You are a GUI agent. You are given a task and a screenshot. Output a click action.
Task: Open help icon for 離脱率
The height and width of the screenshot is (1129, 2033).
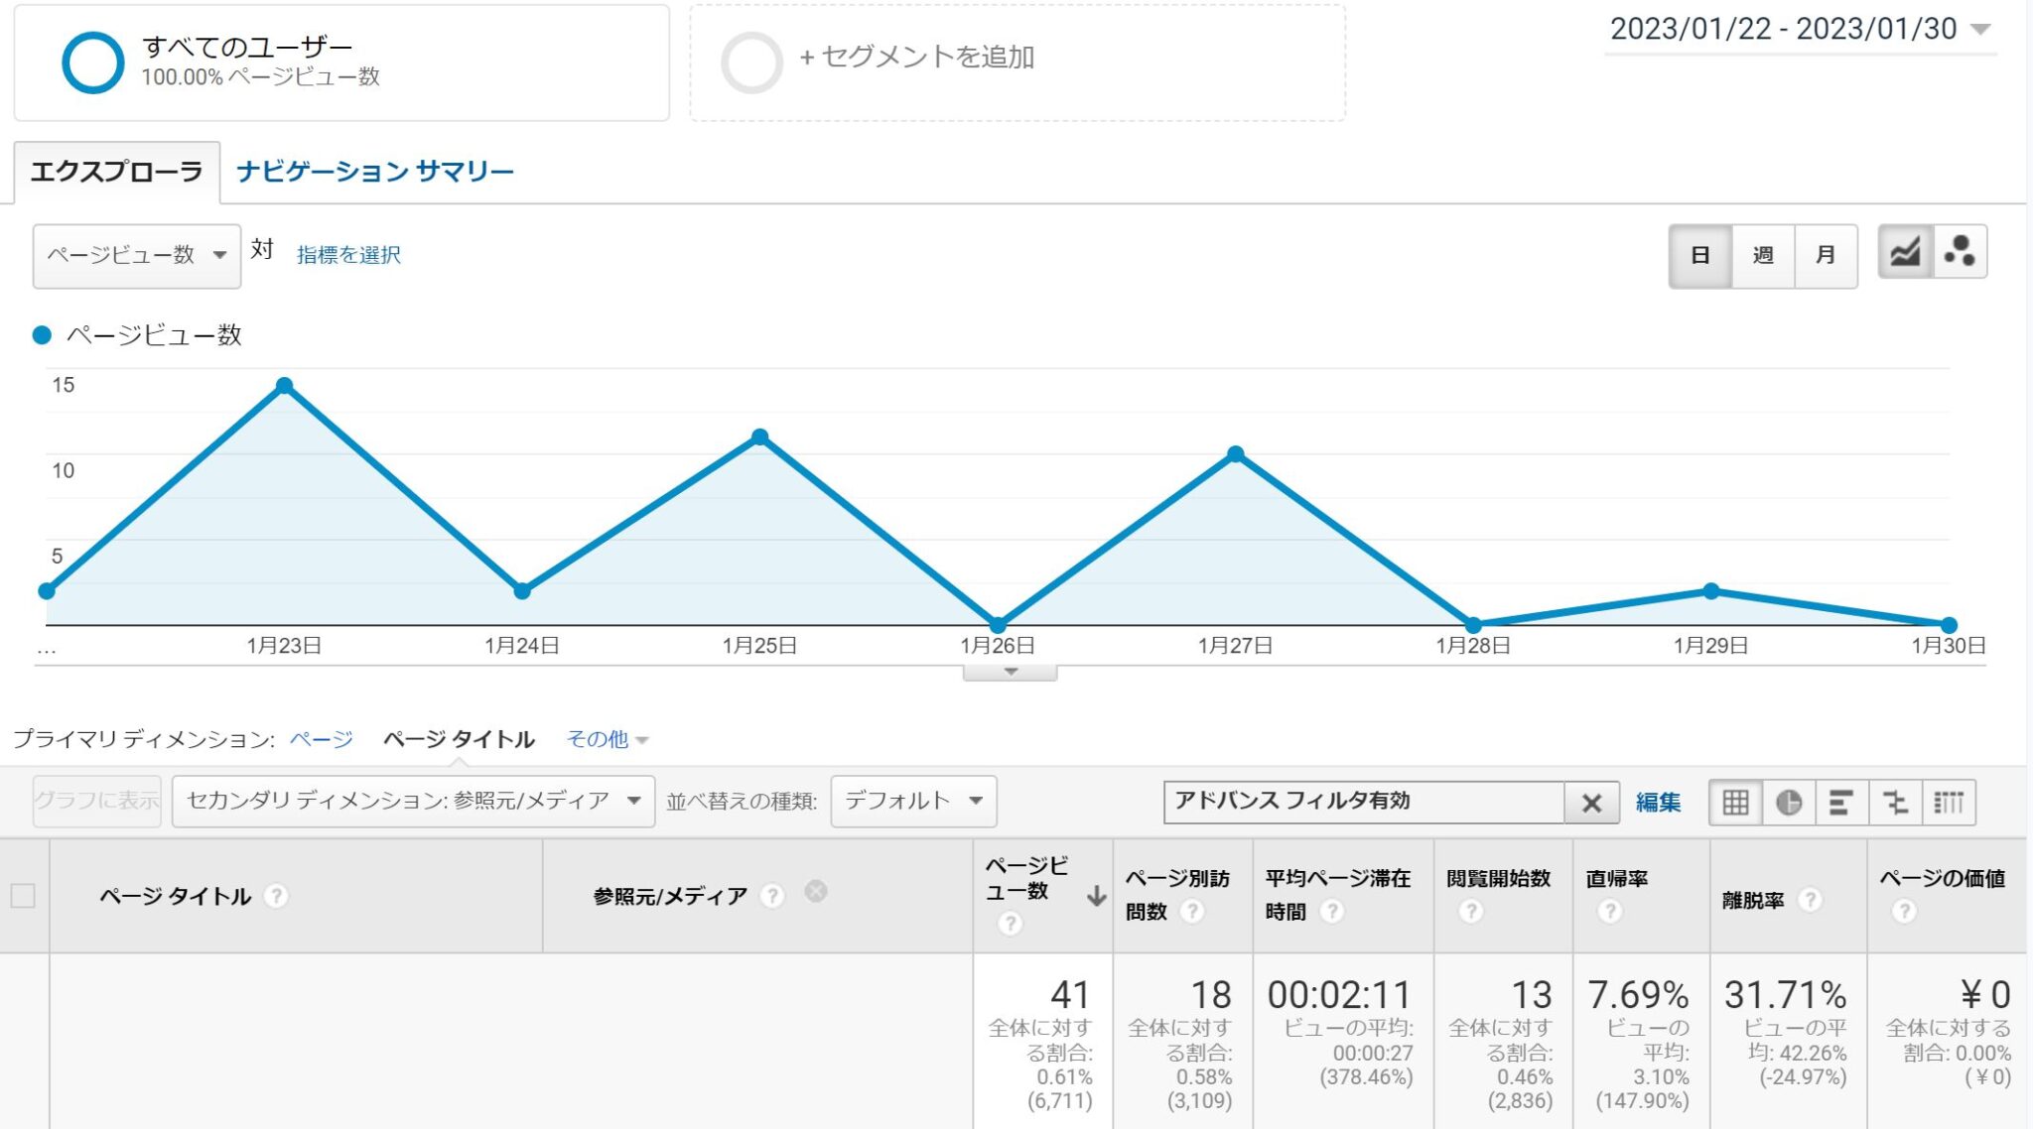tap(1810, 900)
